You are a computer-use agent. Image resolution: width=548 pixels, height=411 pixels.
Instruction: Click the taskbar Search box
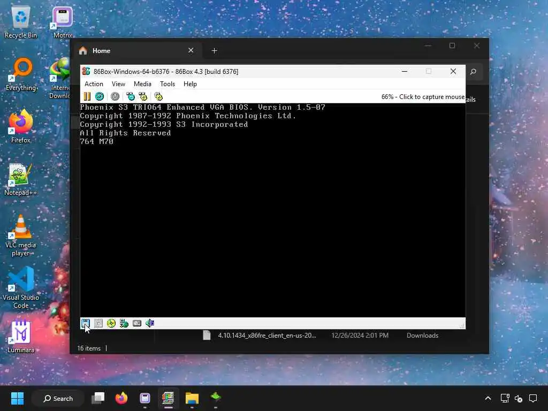pos(58,398)
